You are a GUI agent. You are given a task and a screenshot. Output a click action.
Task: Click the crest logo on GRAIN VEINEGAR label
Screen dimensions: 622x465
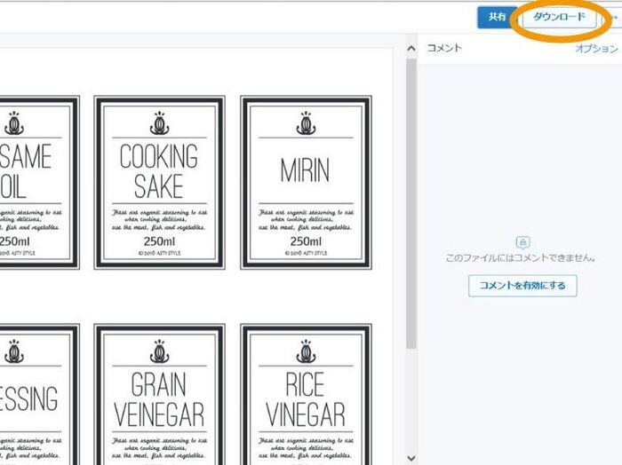[159, 351]
